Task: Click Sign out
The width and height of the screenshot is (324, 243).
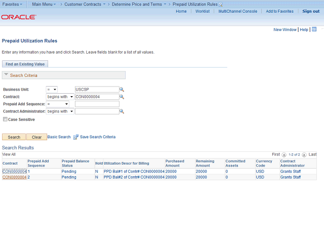Action: pos(311,11)
